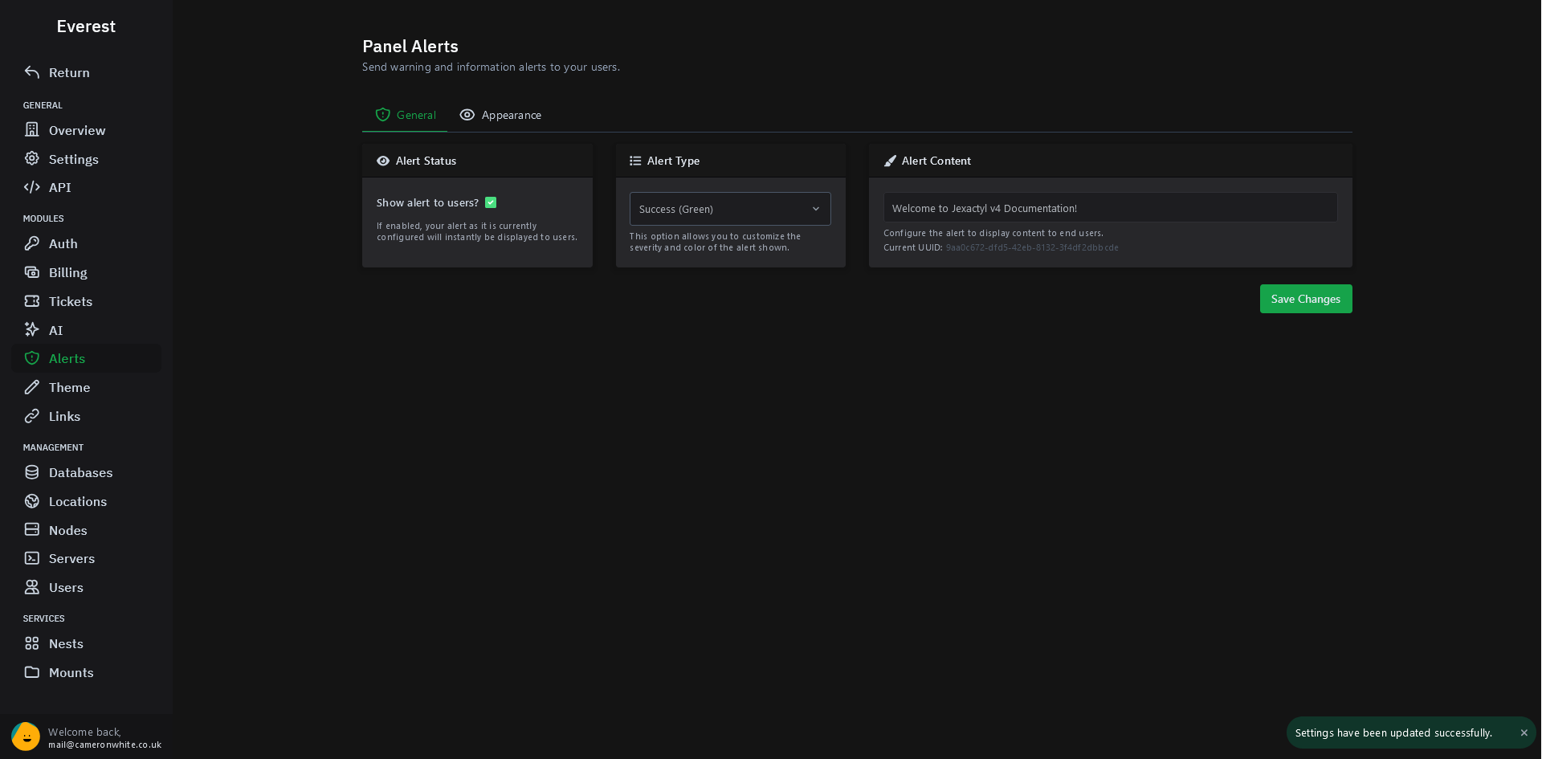This screenshot has height=759, width=1542.
Task: Click the 'Settings have been updated successfully.' message
Action: point(1393,732)
